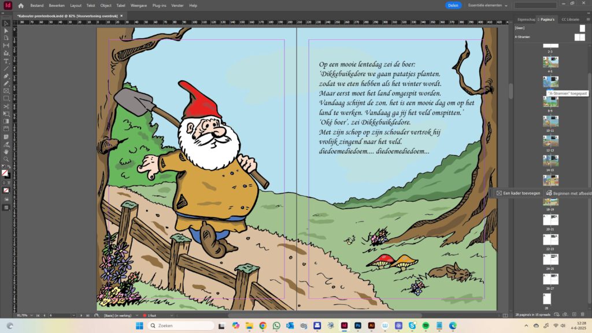Open the Windows Start menu
This screenshot has width=592, height=333.
[x=139, y=326]
